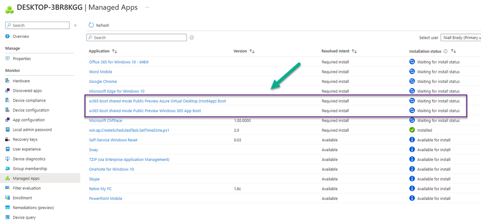Click the applications Search input box
The height and width of the screenshot is (220, 481).
pos(136,37)
